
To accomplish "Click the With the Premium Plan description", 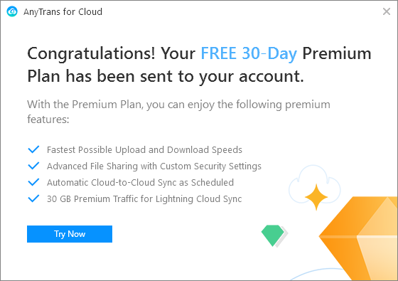I will [x=178, y=112].
